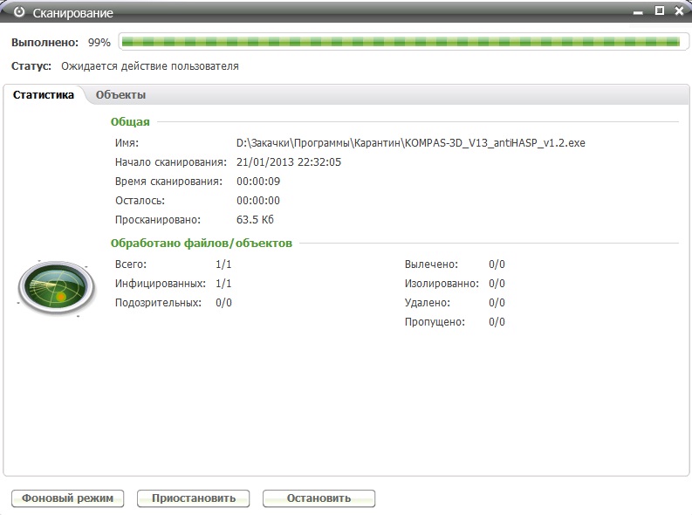Click the Просканировано value 63.5 Кб
This screenshot has height=515, width=692.
tap(255, 220)
